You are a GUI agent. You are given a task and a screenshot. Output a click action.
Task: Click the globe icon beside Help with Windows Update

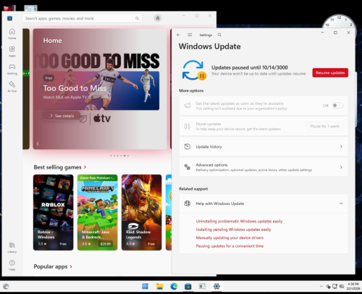point(188,203)
